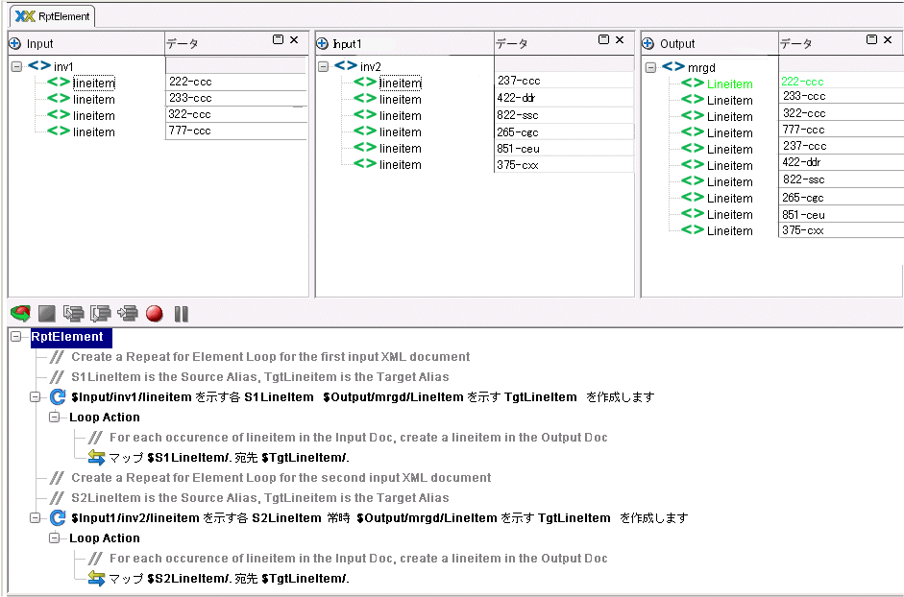Click comment icon for 'second input XML document'

pyautogui.click(x=57, y=478)
